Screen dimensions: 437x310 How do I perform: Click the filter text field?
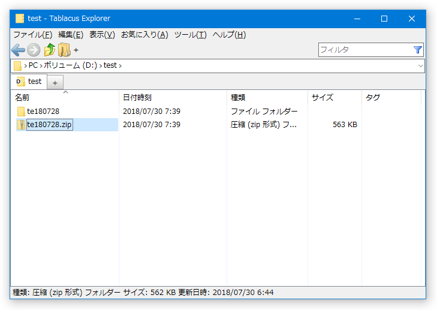tap(366, 50)
